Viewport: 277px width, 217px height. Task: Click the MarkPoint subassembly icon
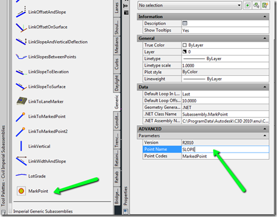pyautogui.click(x=21, y=191)
